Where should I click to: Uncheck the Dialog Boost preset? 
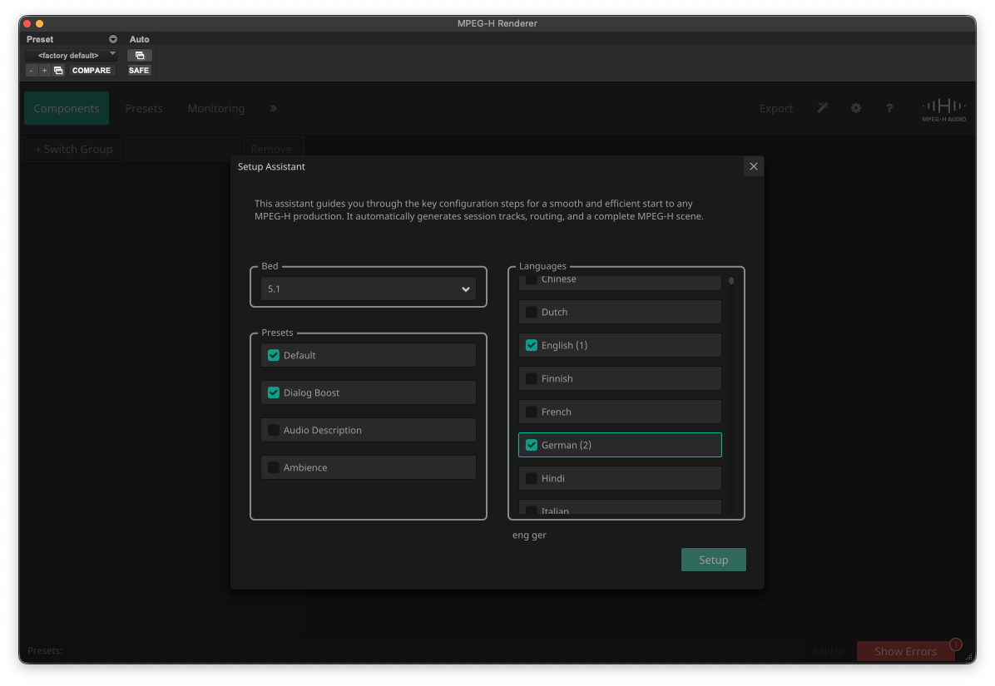(x=274, y=393)
